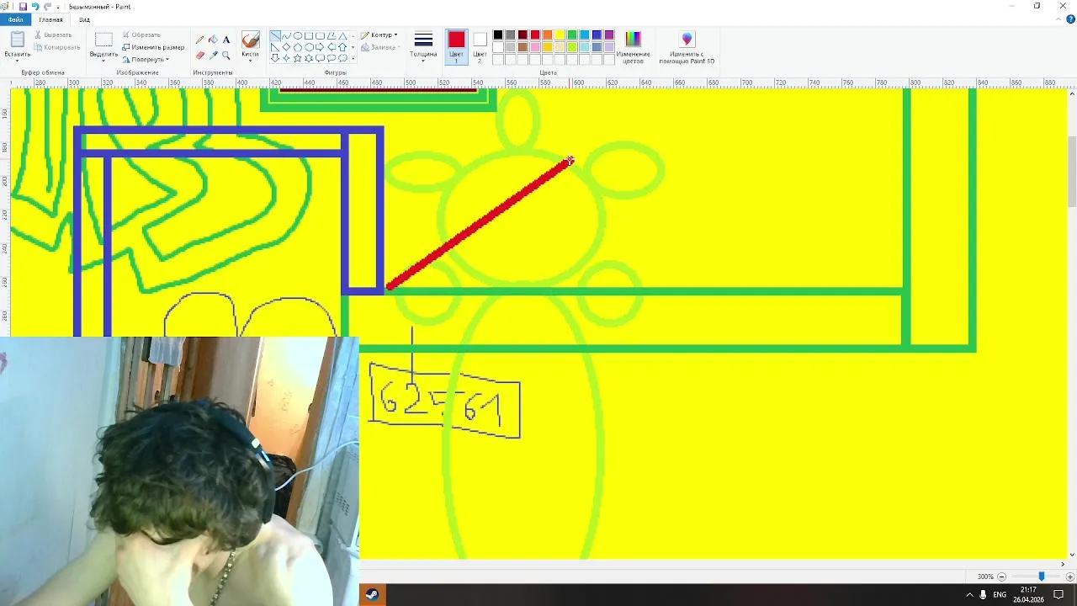Click microphone icon in system tray
This screenshot has height=606, width=1077.
983,594
